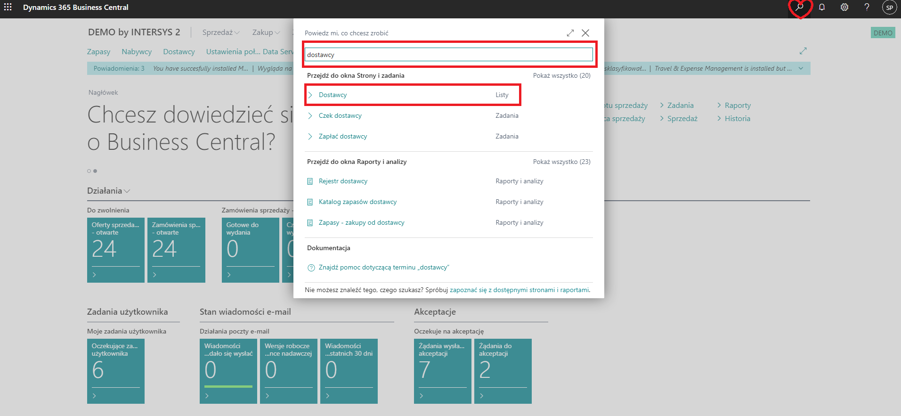Select the first headline pagination dot
Viewport: 901px width, 416px height.
89,171
